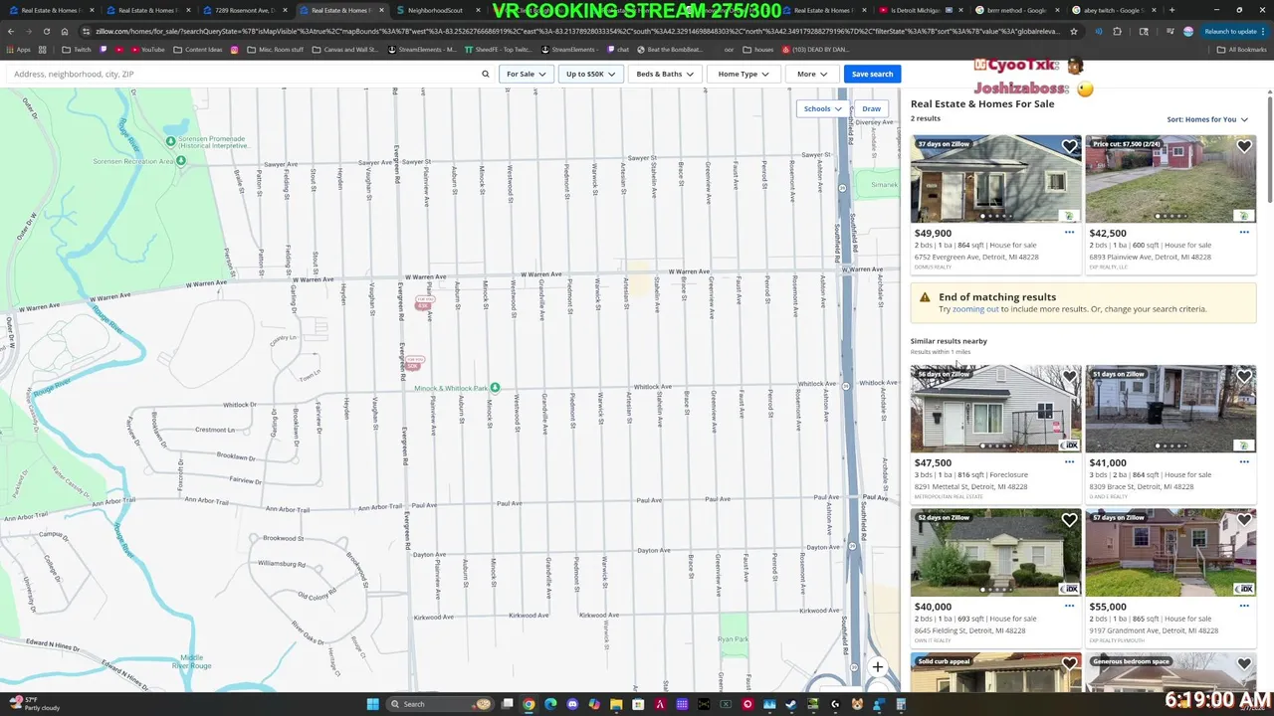Expand the Home Type filter

point(743,74)
